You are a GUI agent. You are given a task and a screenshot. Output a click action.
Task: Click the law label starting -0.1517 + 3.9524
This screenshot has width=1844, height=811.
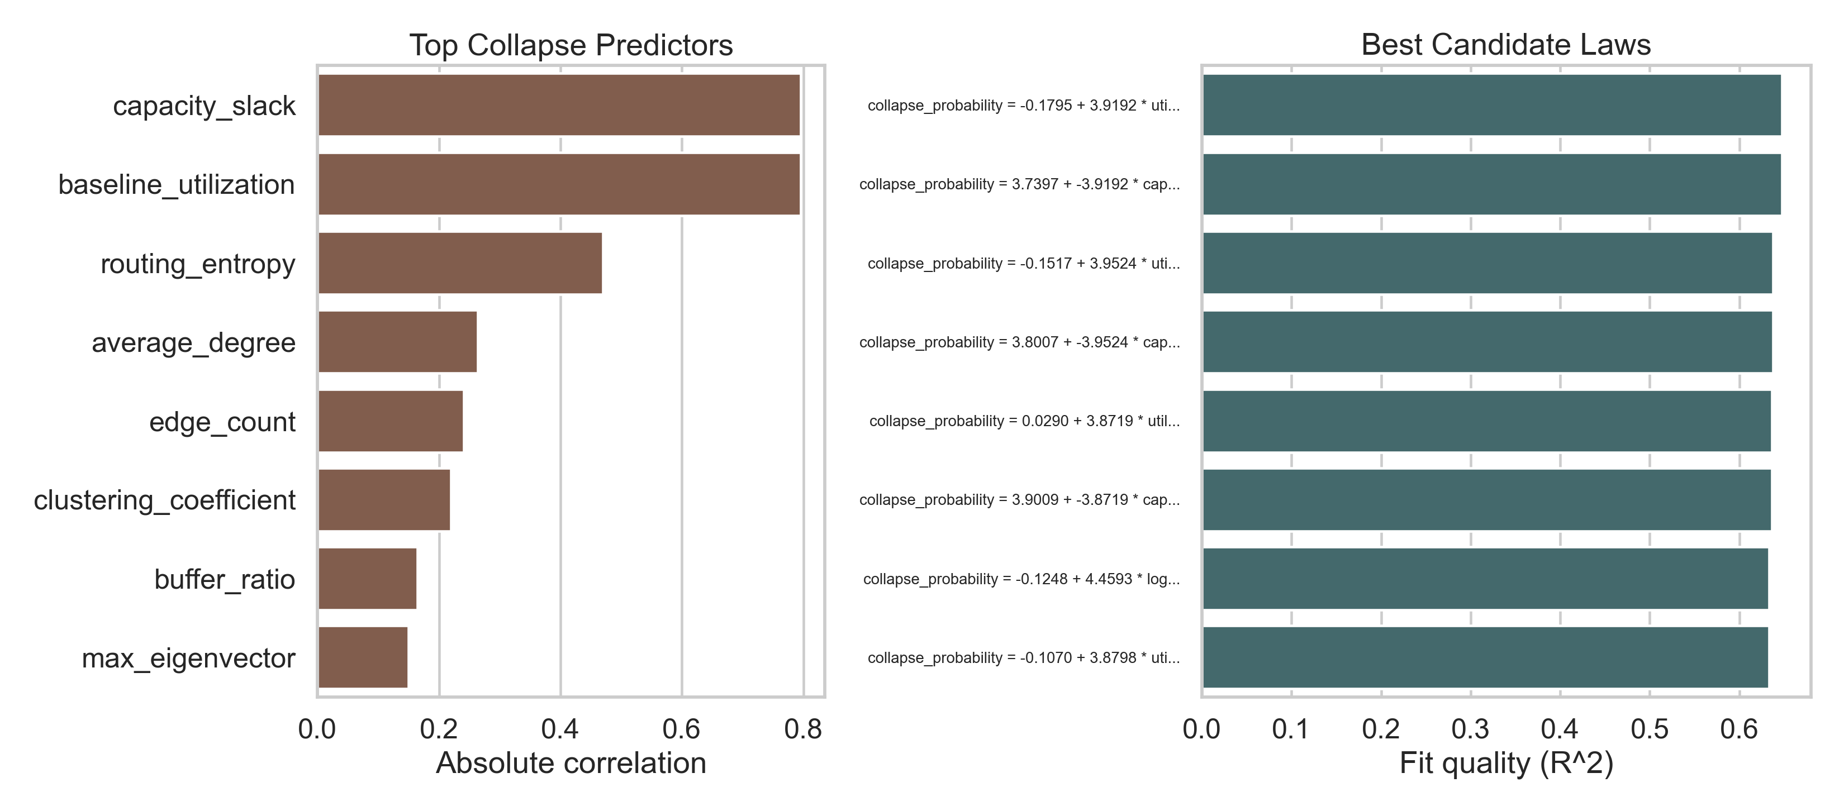pos(1023,264)
